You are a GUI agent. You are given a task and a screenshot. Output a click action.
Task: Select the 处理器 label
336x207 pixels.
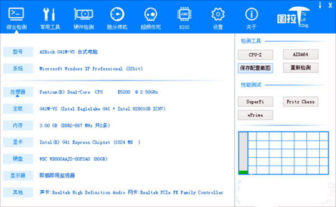[18, 92]
